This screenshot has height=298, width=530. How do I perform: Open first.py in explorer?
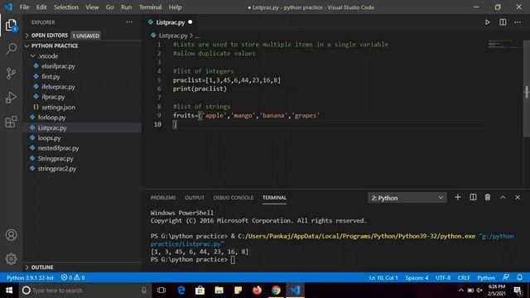(x=51, y=77)
